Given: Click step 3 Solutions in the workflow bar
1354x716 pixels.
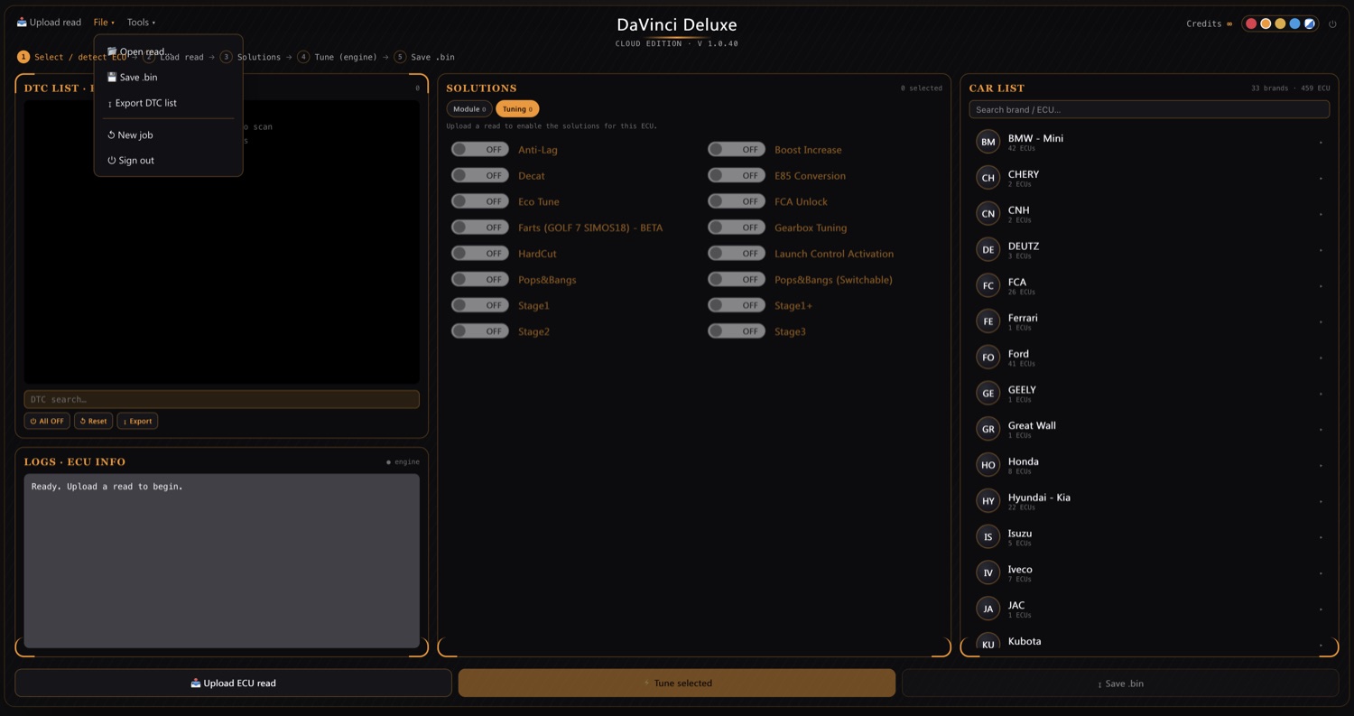Looking at the screenshot, I should 251,57.
